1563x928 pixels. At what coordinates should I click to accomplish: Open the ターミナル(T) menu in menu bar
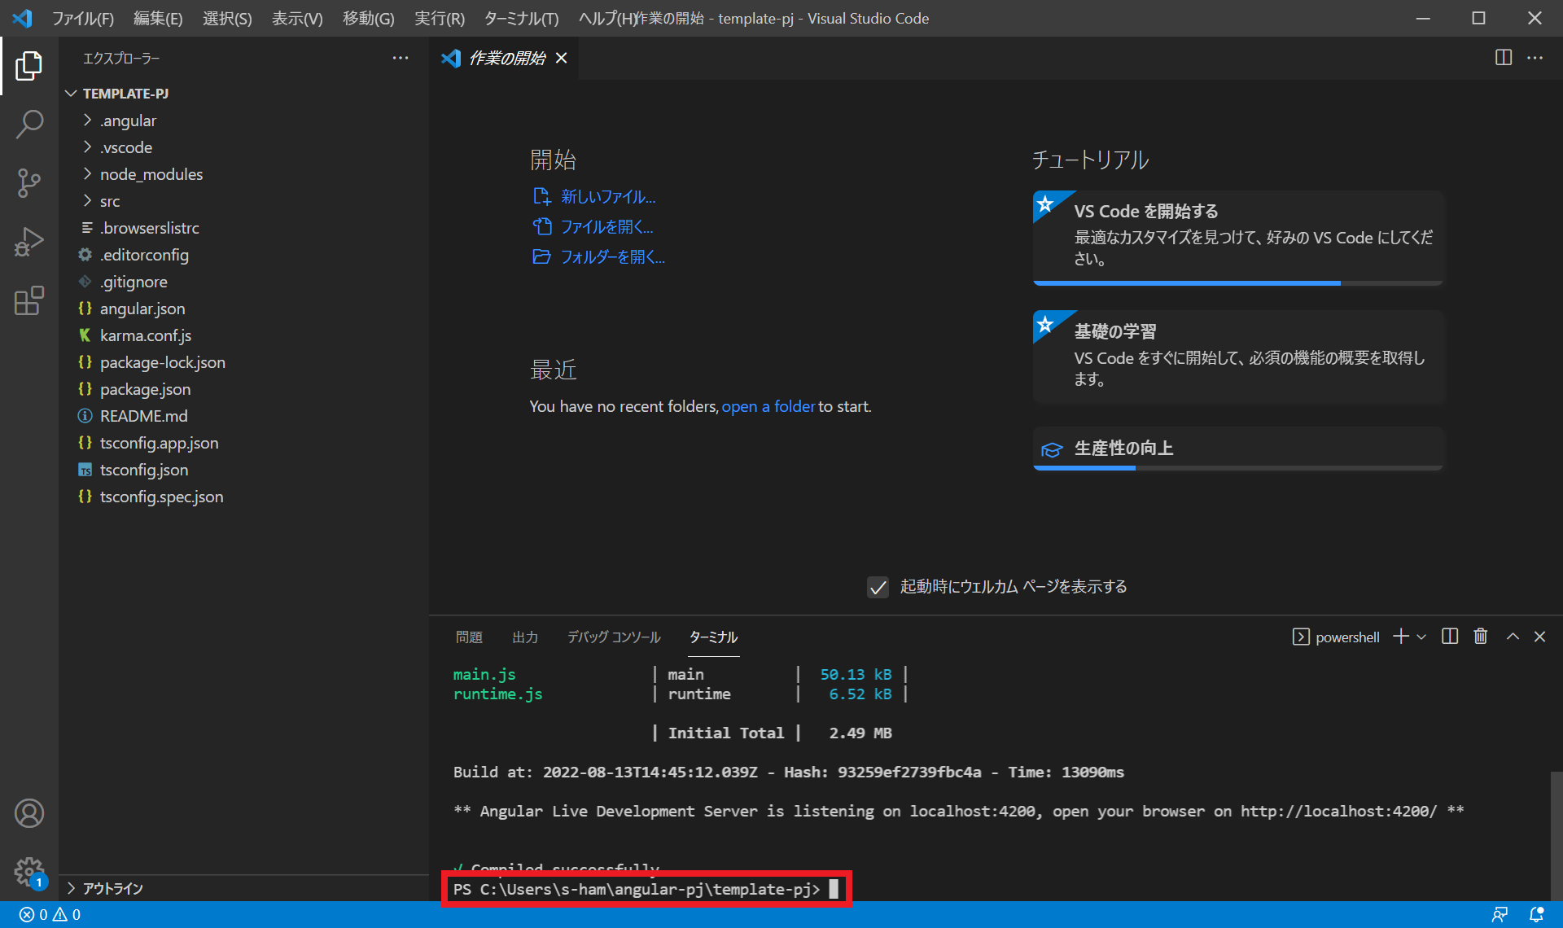pyautogui.click(x=521, y=18)
